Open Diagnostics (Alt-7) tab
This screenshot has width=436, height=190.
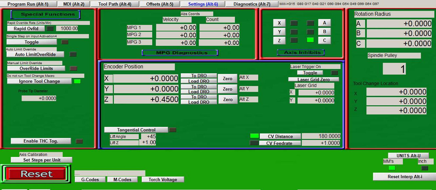pos(252,4)
